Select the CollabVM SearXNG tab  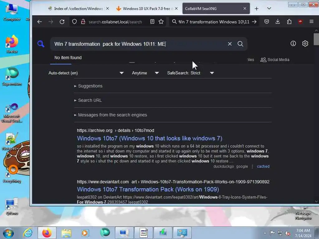[x=216, y=8]
